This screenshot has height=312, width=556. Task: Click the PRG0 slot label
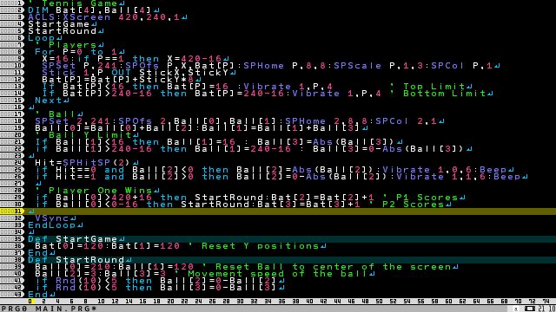14,309
